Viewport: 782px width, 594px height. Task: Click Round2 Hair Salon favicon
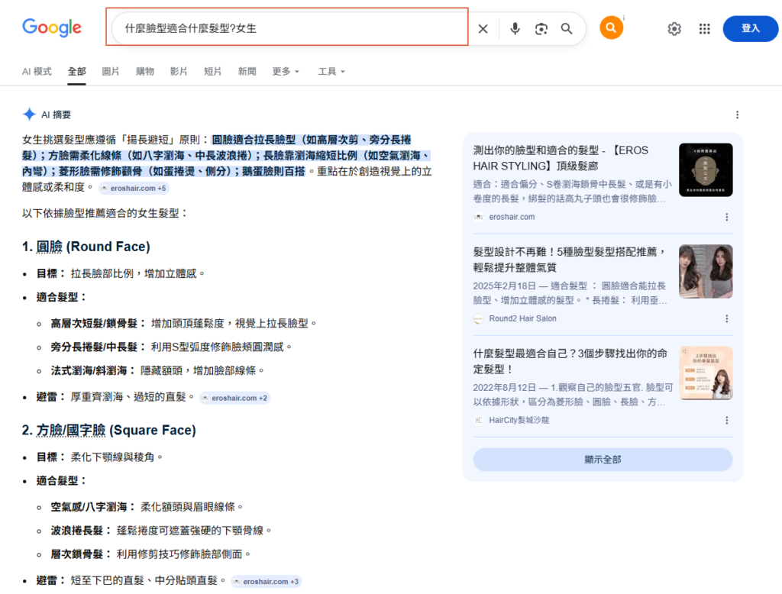pyautogui.click(x=478, y=318)
